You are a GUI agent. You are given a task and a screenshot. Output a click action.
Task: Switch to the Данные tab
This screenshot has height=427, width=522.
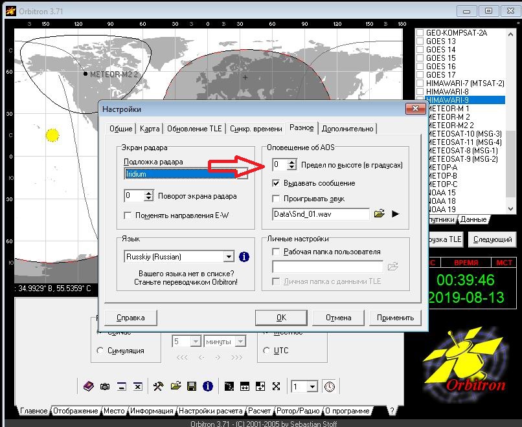point(473,219)
